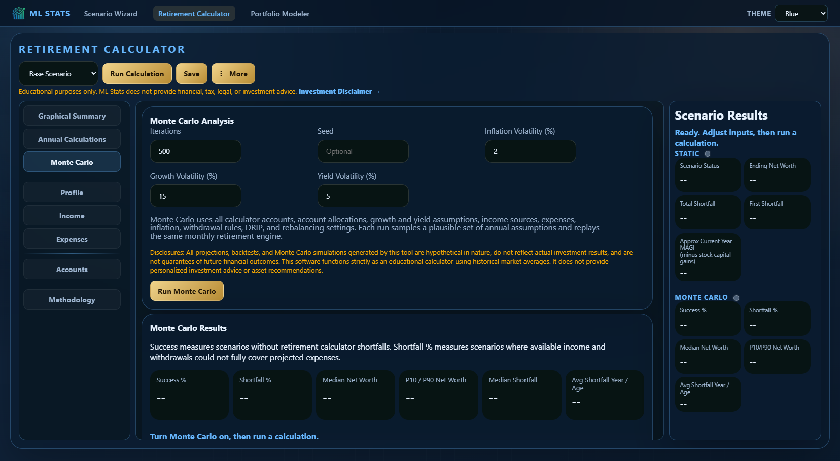
Task: Select Monte Carlo in sidebar
Action: [x=72, y=162]
